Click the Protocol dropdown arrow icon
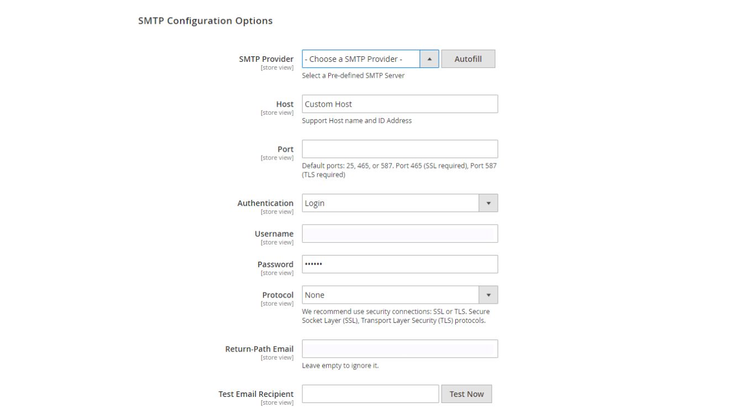This screenshot has height=414, width=746. coord(489,294)
